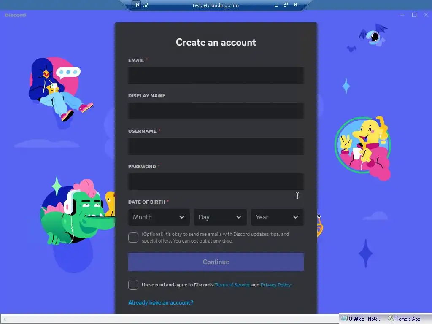Click the signal strength icon in connection bar
Image resolution: width=432 pixels, height=324 pixels.
coord(146,5)
